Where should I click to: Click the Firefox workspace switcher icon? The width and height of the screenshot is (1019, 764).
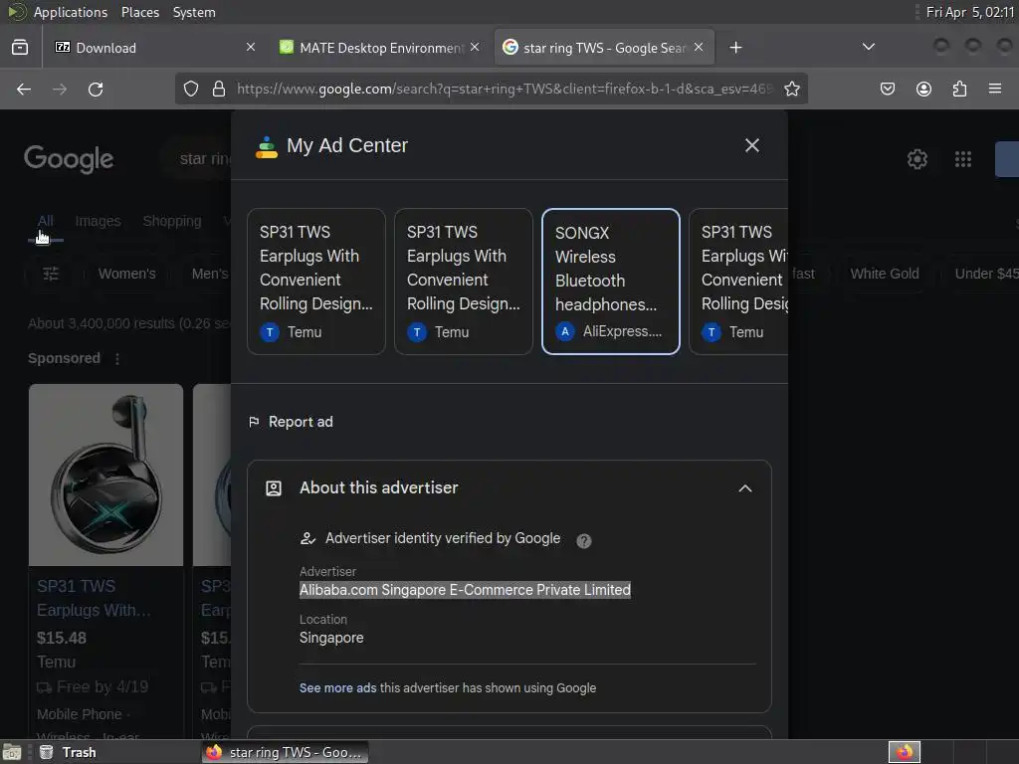coord(904,752)
